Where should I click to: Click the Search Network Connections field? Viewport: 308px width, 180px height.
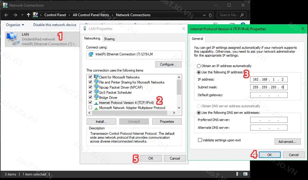coord(231,15)
